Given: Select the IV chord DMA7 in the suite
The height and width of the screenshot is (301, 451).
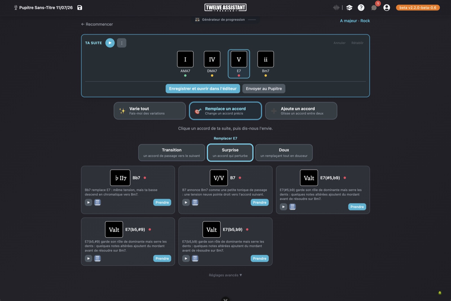Looking at the screenshot, I should [212, 64].
